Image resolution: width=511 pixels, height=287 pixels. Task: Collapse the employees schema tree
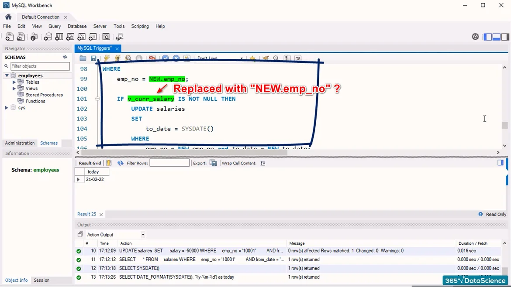point(7,75)
